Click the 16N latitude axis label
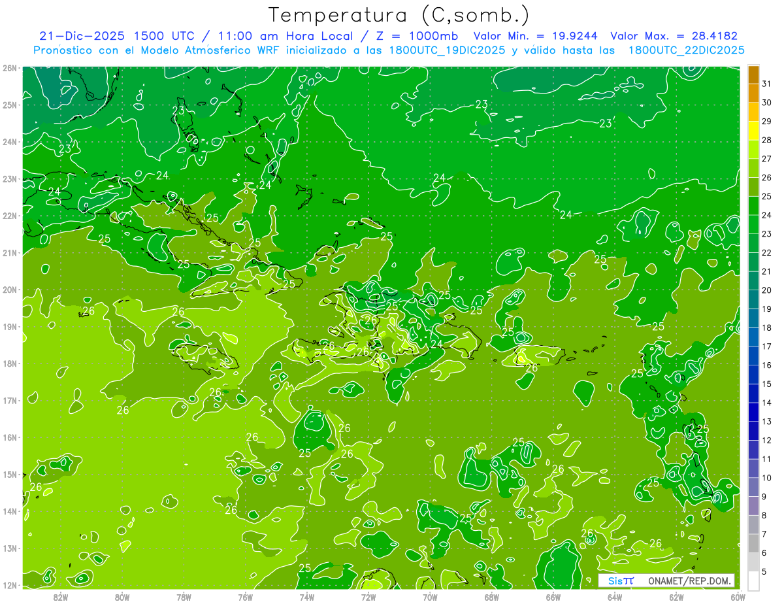The width and height of the screenshot is (784, 606). (10, 437)
